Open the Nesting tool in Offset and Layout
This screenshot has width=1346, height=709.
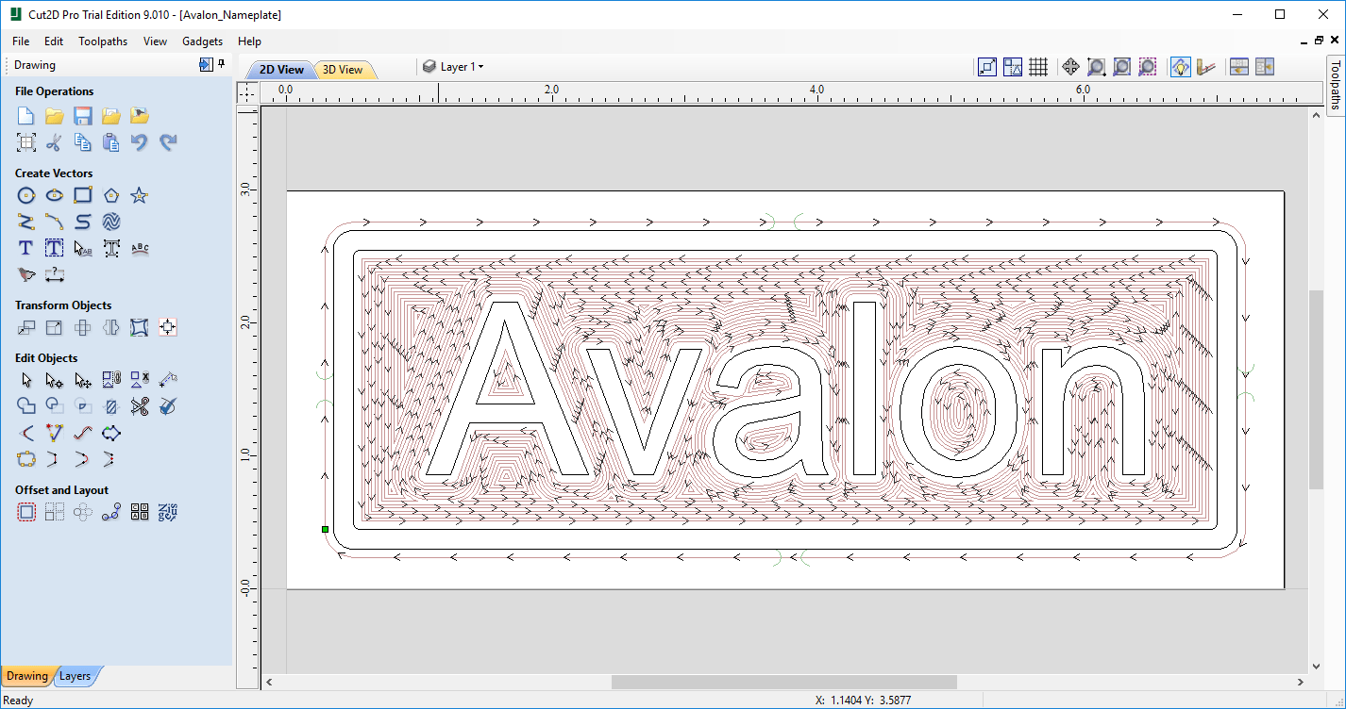click(167, 512)
